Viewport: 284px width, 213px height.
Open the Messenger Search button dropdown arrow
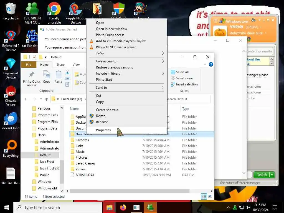click(x=272, y=175)
